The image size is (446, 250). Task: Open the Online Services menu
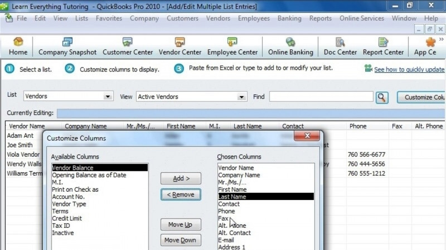coord(362,18)
